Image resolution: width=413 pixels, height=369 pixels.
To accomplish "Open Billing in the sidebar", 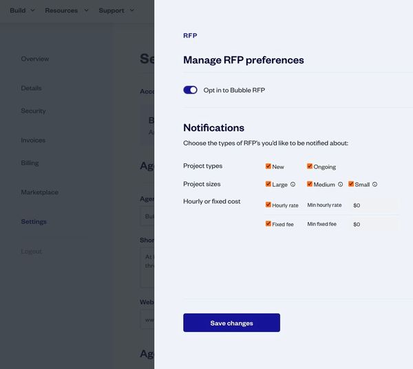I will coord(30,163).
